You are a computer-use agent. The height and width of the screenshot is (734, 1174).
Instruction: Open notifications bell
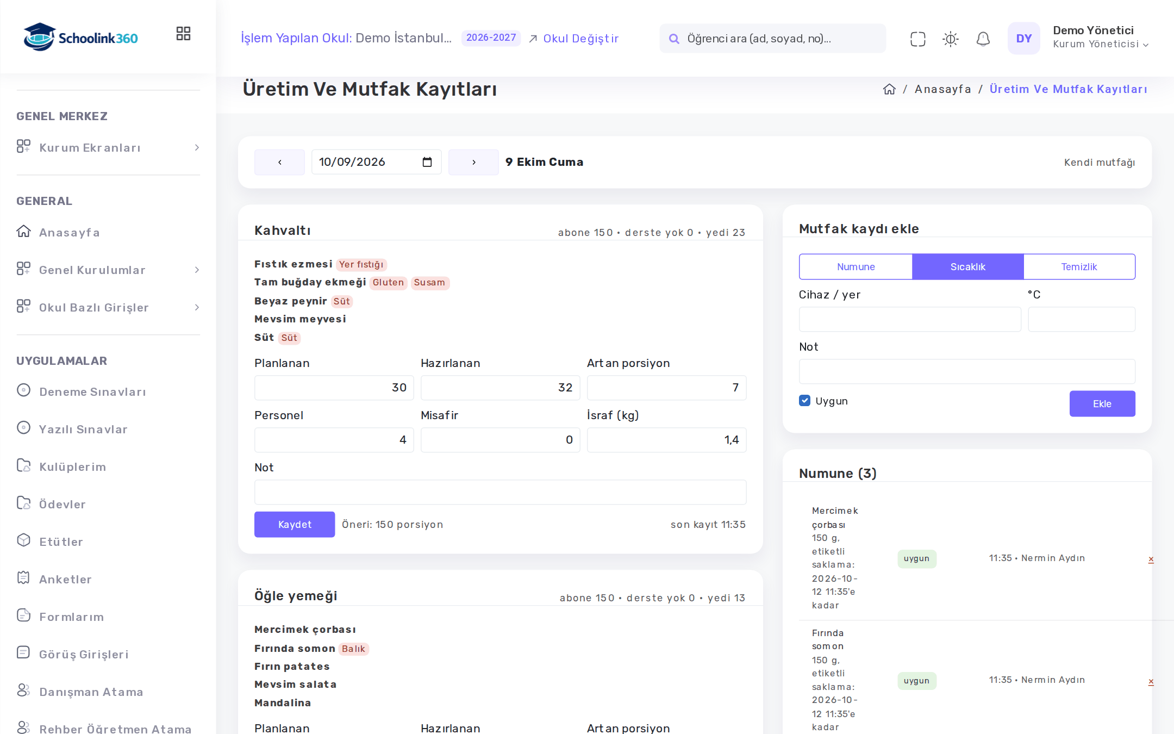[x=983, y=39]
